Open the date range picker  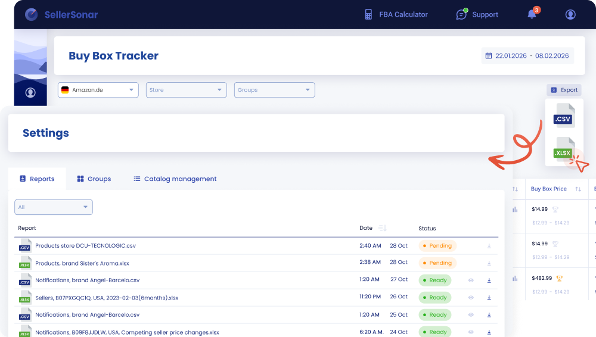[x=527, y=56]
